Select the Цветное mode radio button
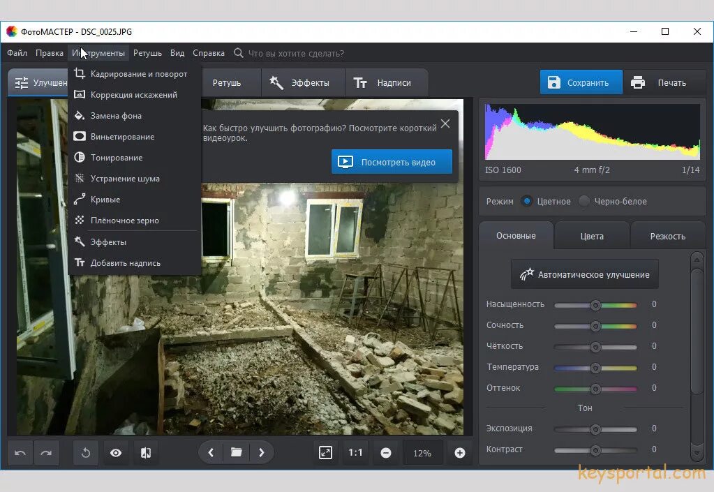The width and height of the screenshot is (714, 492). point(527,201)
